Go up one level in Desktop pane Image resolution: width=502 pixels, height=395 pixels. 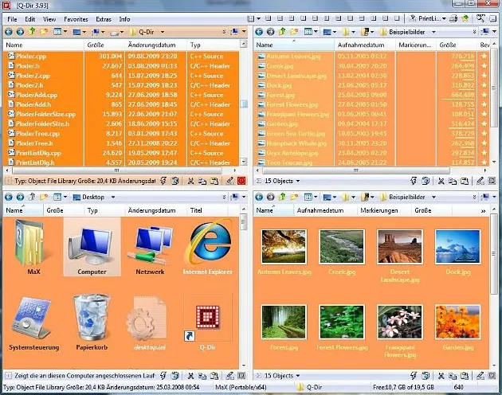[x=32, y=197]
